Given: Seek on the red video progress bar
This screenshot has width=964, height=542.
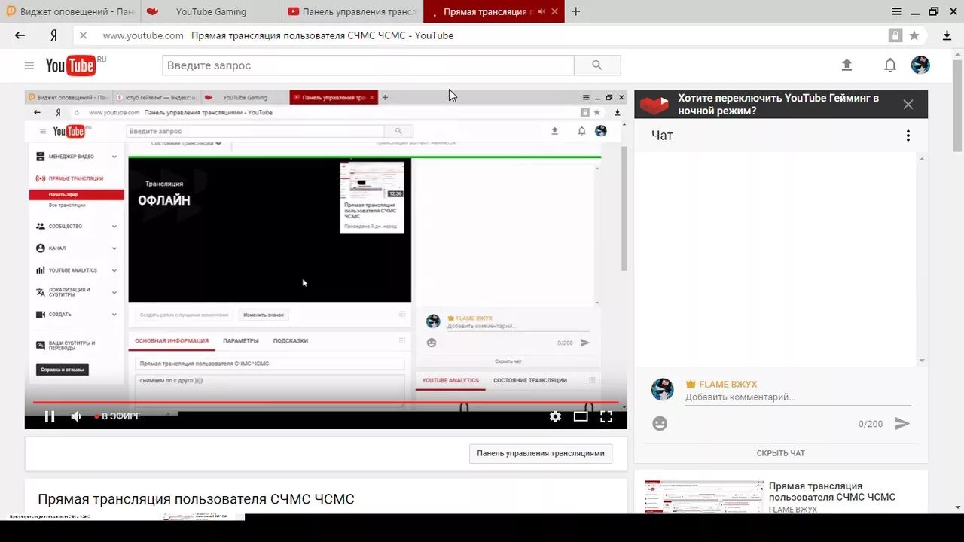Looking at the screenshot, I should pos(325,402).
